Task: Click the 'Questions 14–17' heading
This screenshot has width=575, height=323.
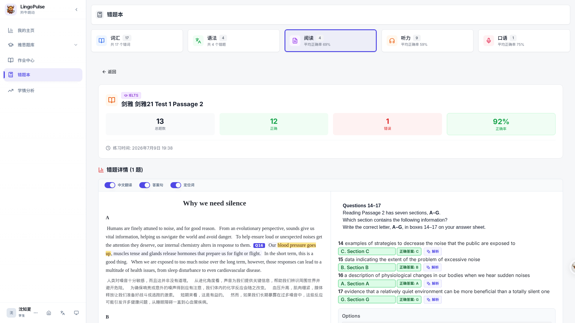Action: [362, 206]
